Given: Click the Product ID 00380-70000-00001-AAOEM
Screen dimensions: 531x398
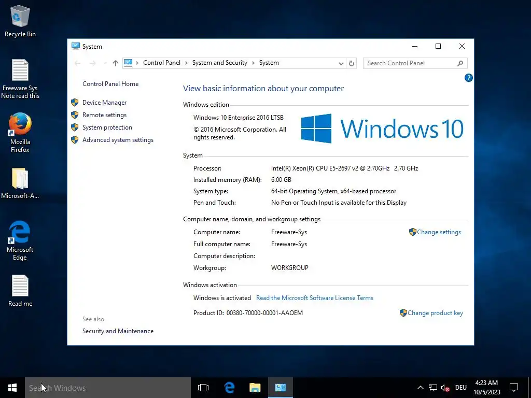Looking at the screenshot, I should pyautogui.click(x=264, y=313).
